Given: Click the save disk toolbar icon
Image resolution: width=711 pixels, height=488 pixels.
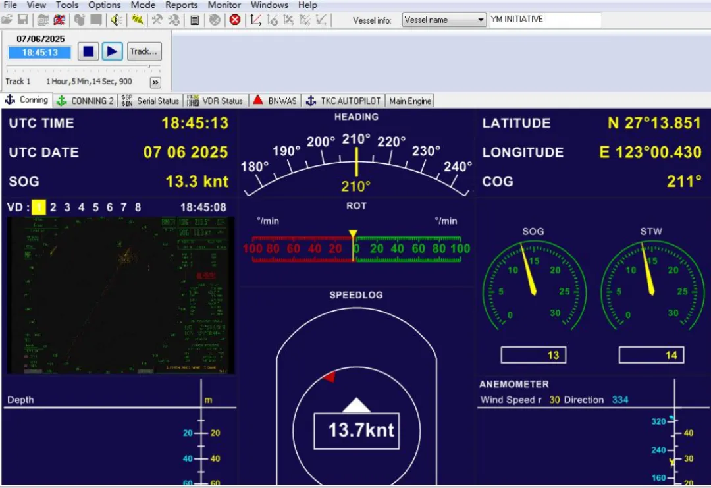Looking at the screenshot, I should (x=22, y=20).
